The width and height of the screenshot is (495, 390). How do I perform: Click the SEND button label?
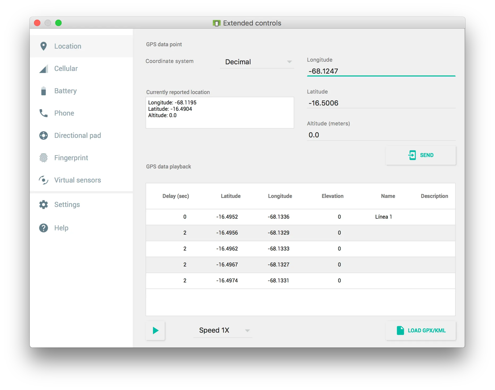[427, 155]
